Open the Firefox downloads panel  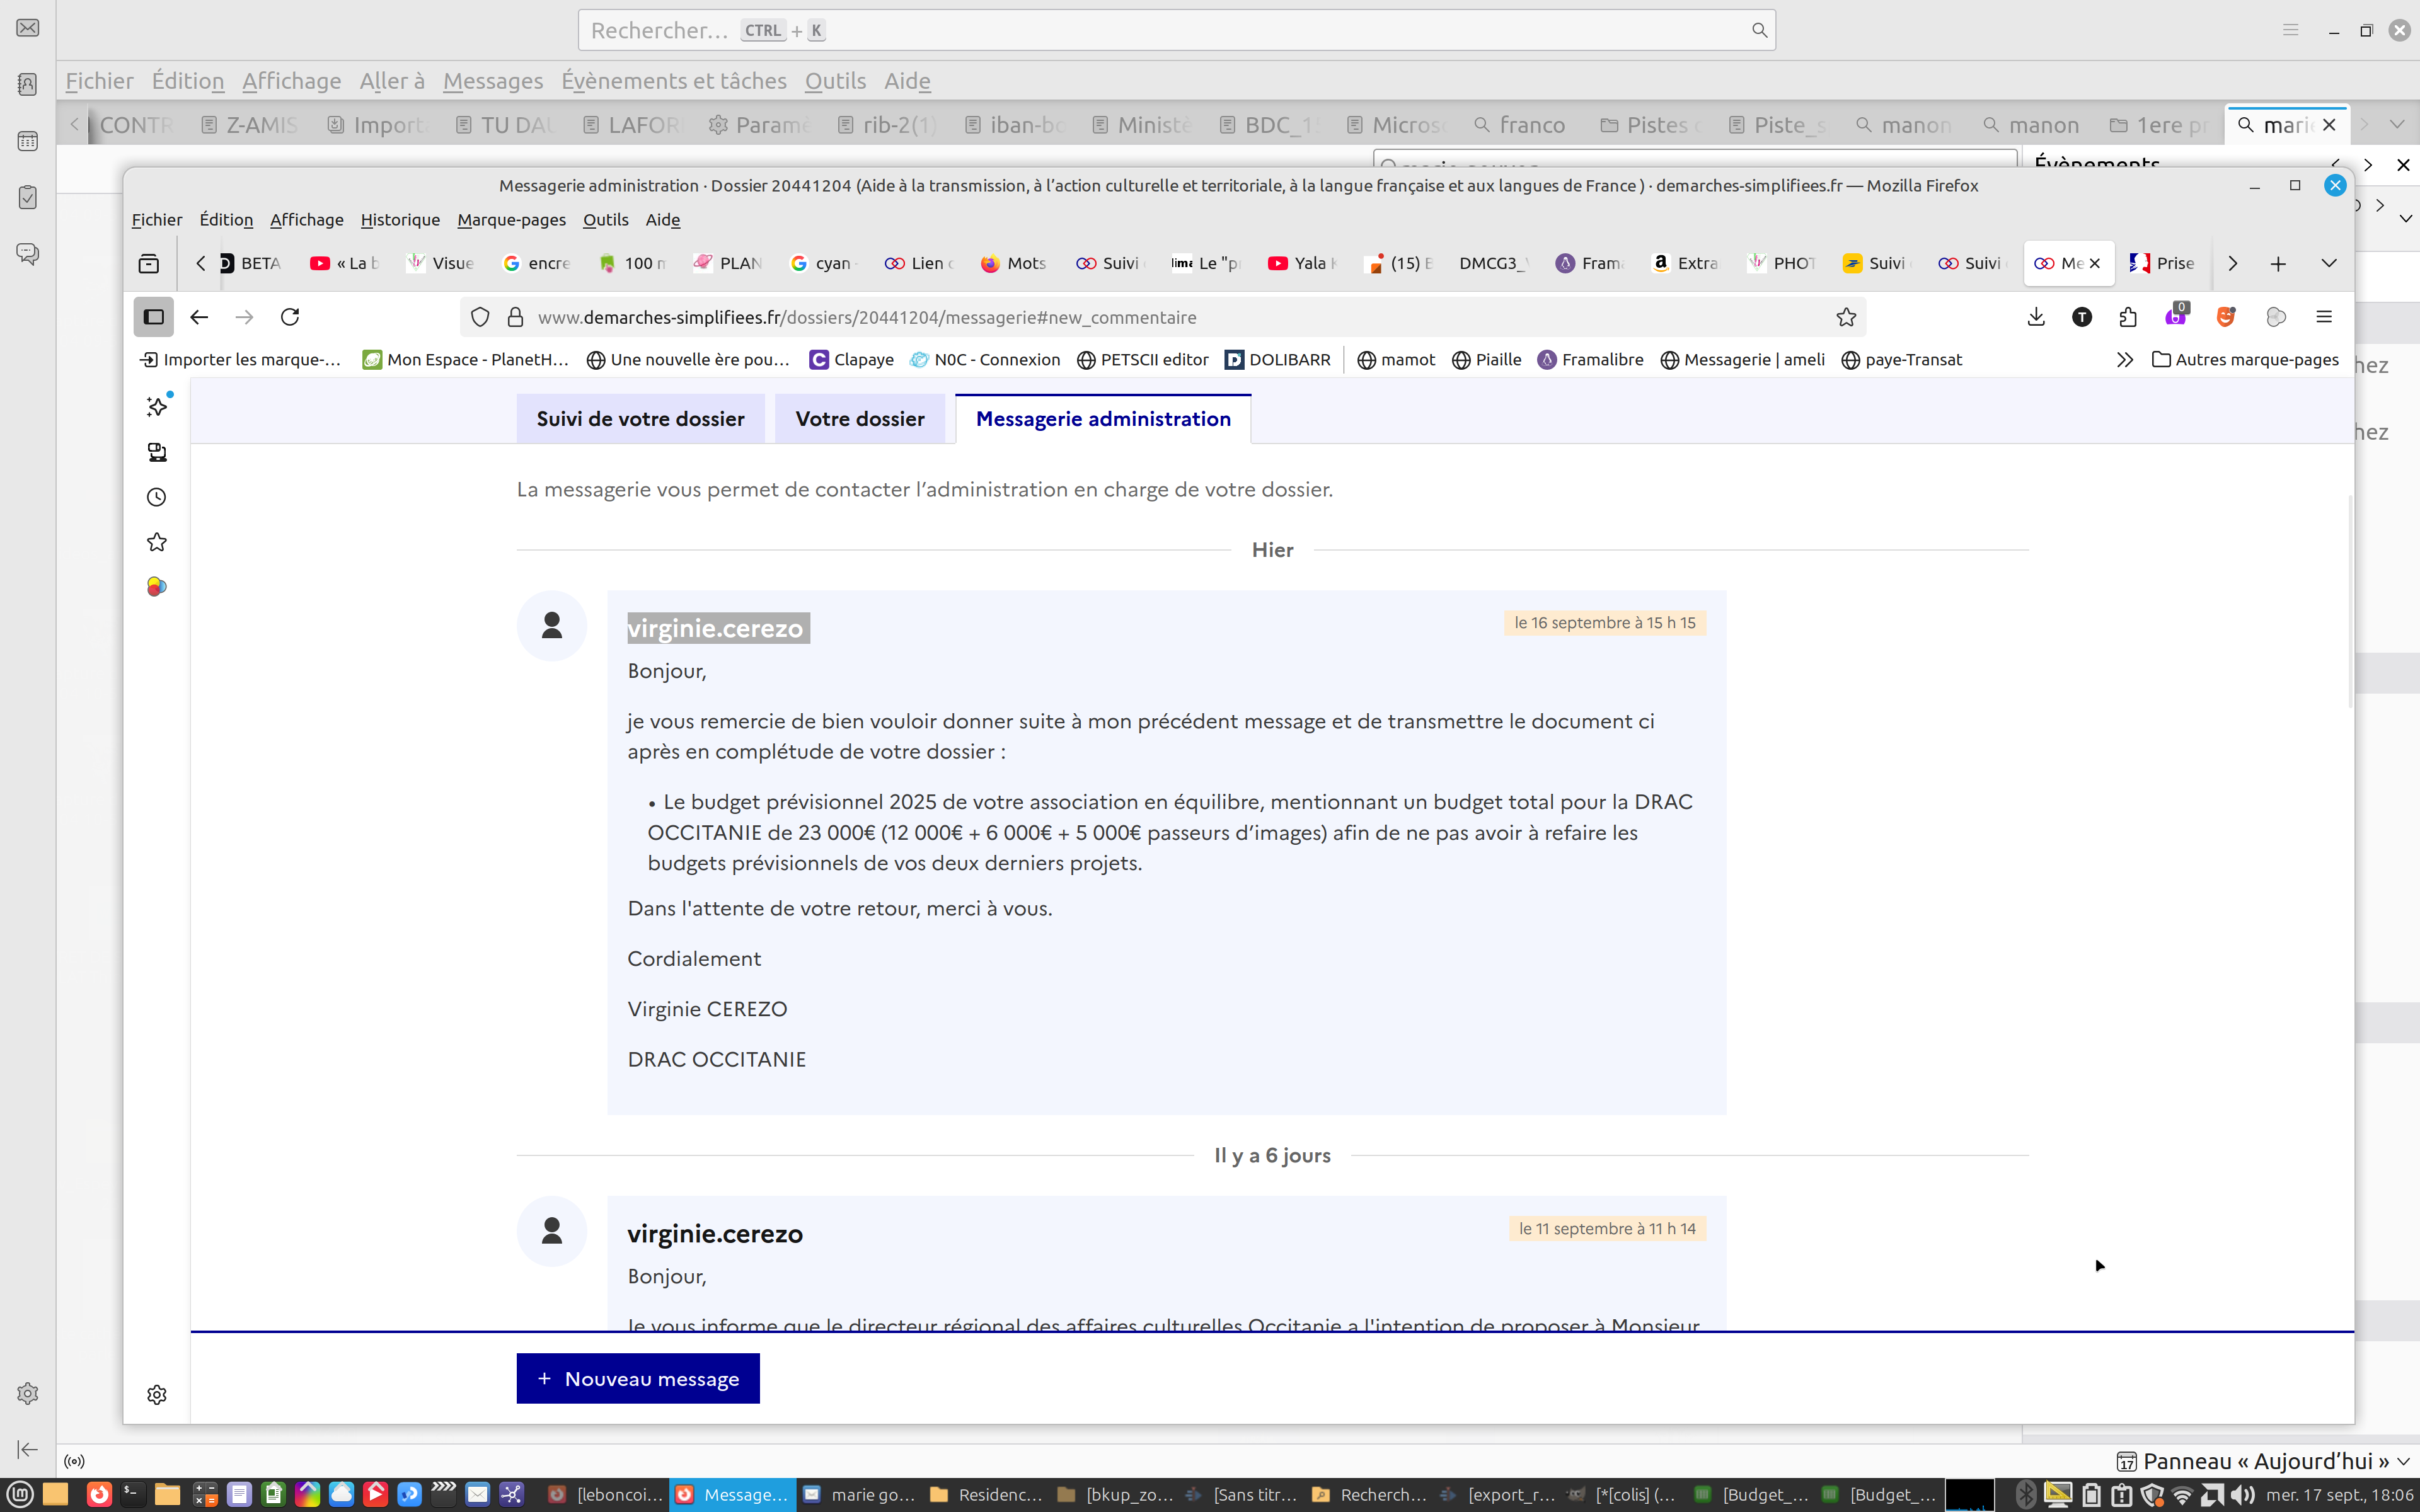click(x=2035, y=317)
